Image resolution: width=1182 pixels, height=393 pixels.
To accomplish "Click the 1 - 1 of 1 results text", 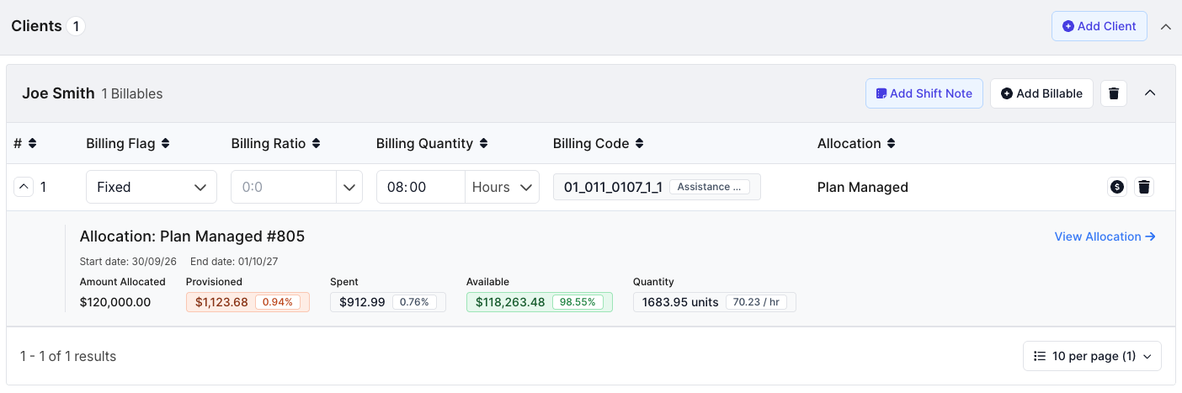I will (68, 356).
